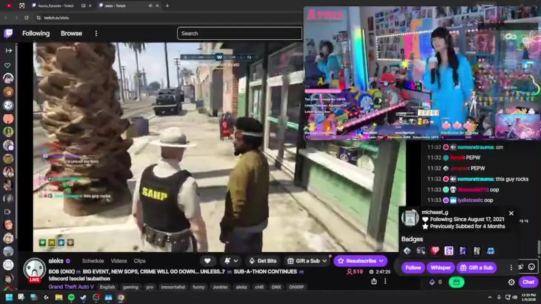Click the ONXRP tag
The image size is (541, 304).
click(296, 287)
